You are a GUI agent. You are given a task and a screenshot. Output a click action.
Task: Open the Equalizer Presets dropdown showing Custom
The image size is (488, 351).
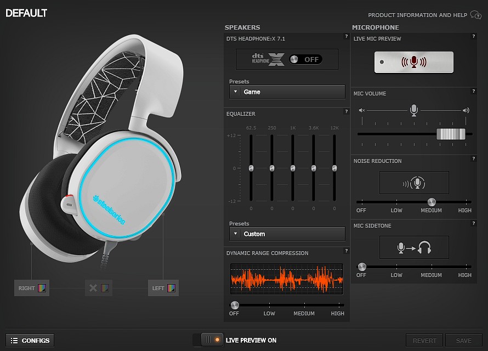(x=286, y=234)
